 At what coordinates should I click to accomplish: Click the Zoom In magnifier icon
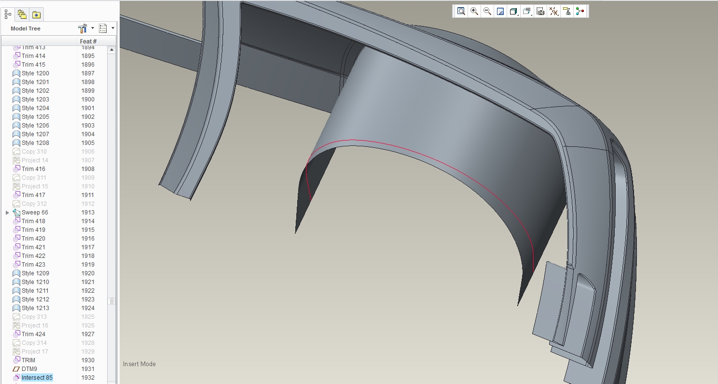pos(474,11)
